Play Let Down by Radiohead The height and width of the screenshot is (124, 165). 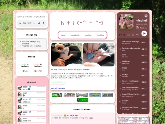[x=133, y=62]
